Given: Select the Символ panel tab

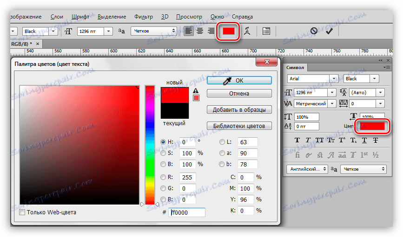Looking at the screenshot, I should point(295,67).
